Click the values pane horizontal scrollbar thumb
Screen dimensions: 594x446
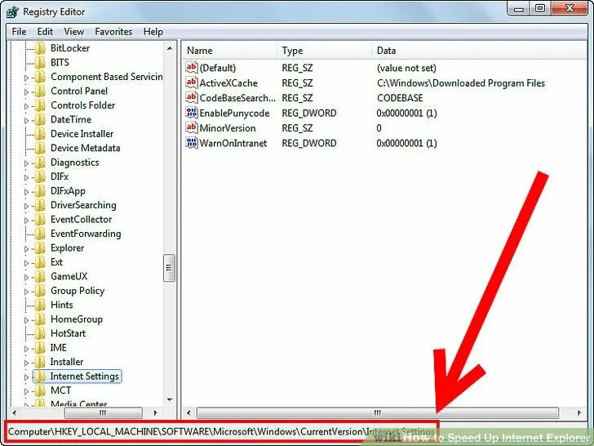click(378, 413)
